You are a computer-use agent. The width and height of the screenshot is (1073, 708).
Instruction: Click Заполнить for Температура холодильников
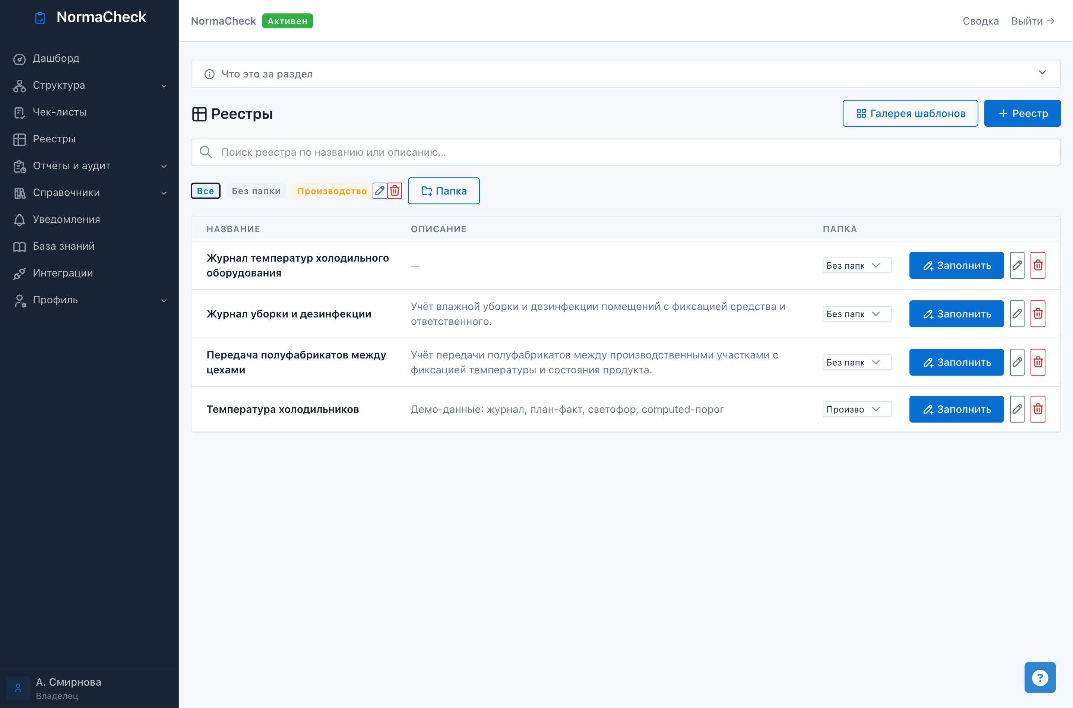(x=956, y=409)
